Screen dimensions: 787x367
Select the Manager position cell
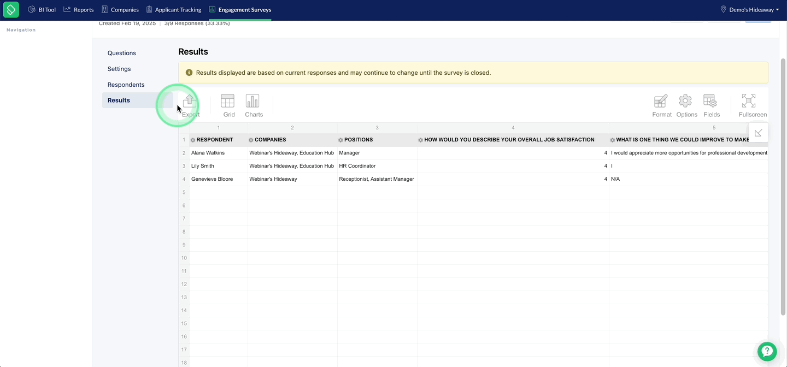(x=377, y=153)
